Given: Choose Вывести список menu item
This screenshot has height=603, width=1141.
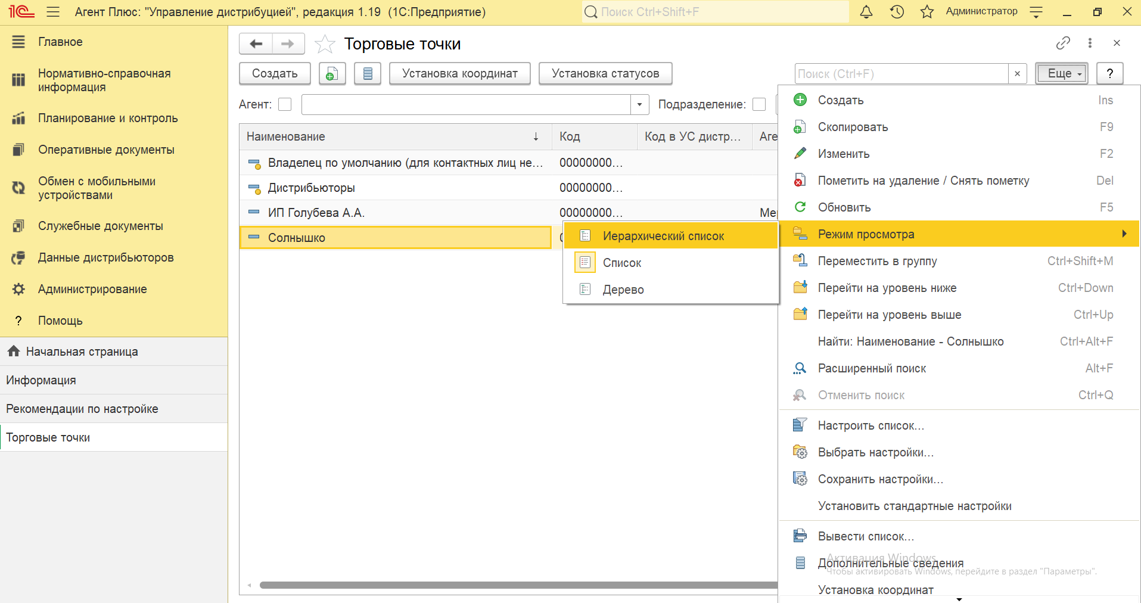Looking at the screenshot, I should pos(959,536).
